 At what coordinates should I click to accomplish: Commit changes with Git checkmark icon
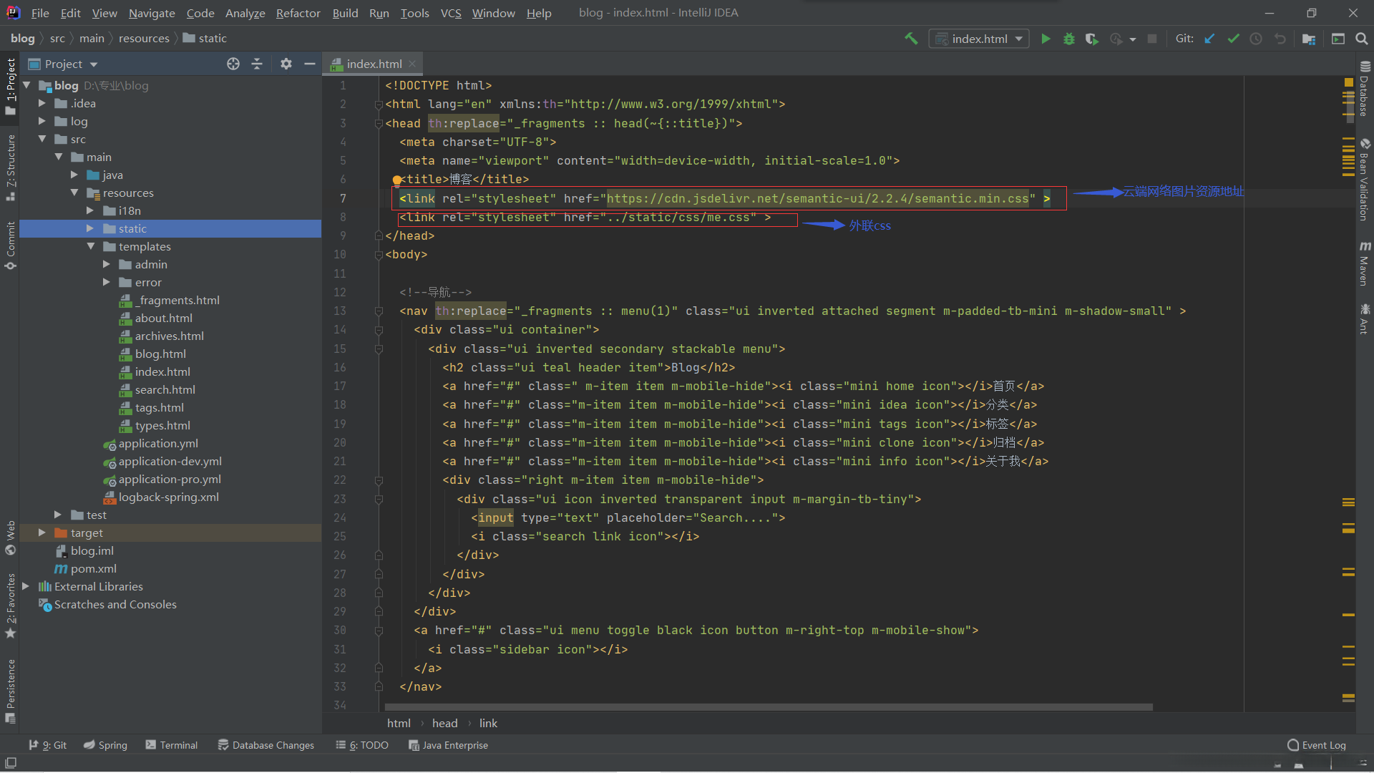1233,39
